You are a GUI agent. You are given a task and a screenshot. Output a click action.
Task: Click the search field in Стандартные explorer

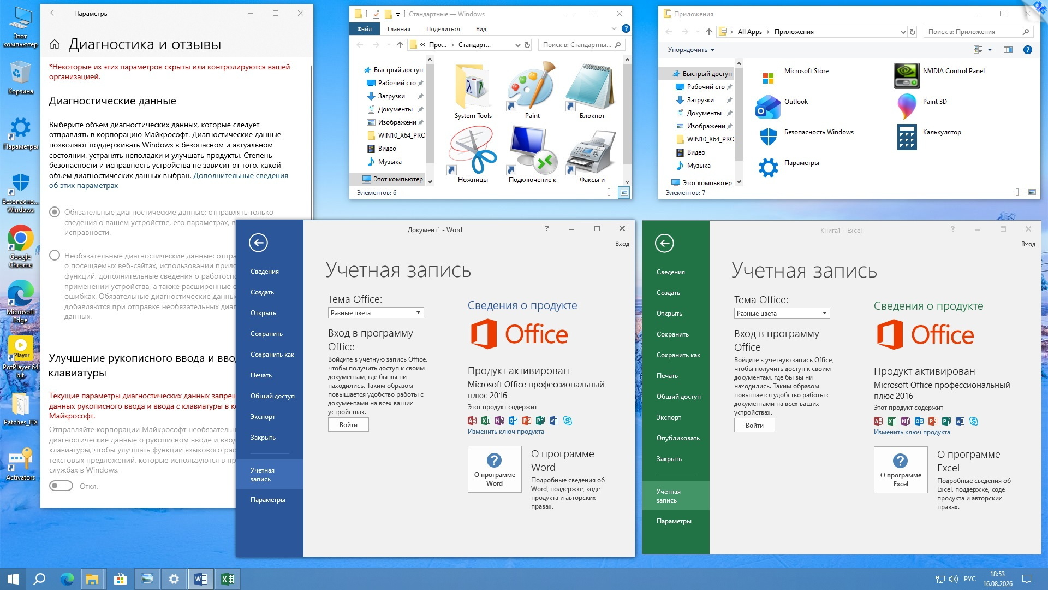click(x=581, y=45)
